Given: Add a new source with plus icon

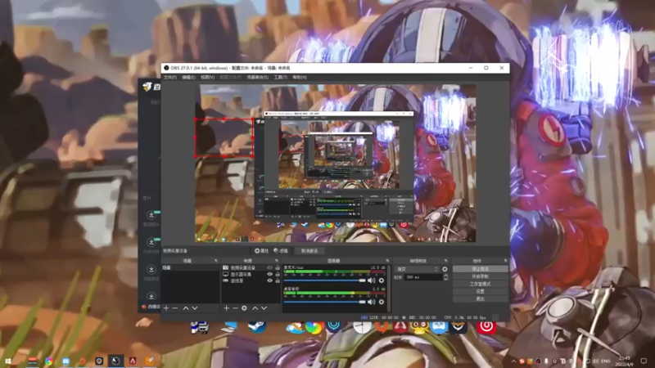Looking at the screenshot, I should coord(226,308).
